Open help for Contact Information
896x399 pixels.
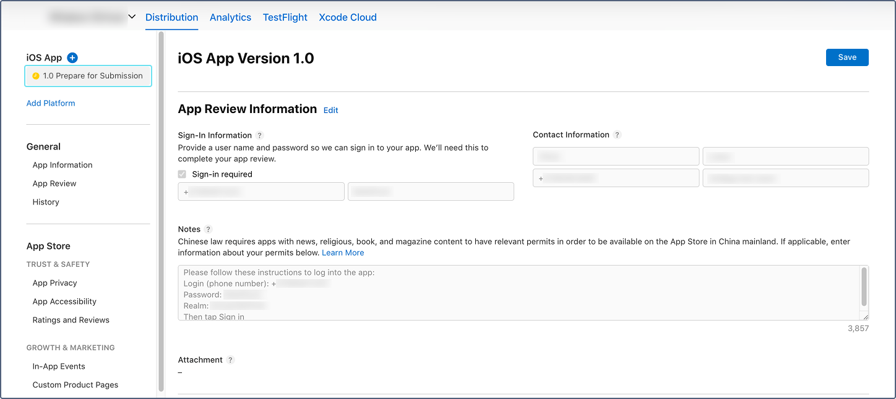618,135
